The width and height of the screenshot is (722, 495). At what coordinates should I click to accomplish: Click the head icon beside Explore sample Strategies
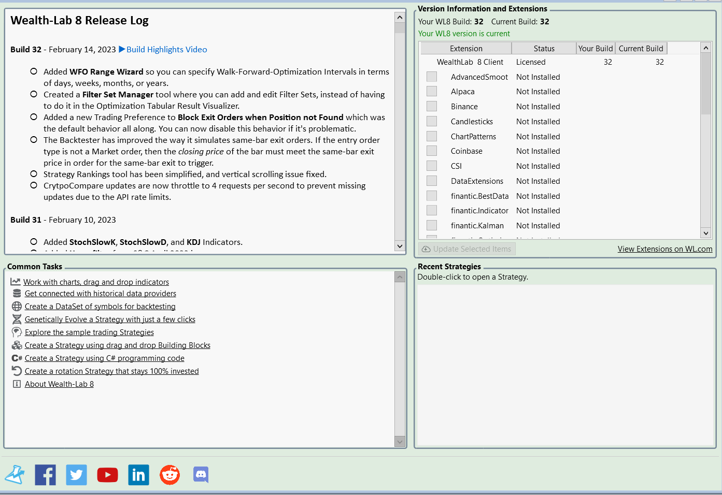(x=17, y=332)
